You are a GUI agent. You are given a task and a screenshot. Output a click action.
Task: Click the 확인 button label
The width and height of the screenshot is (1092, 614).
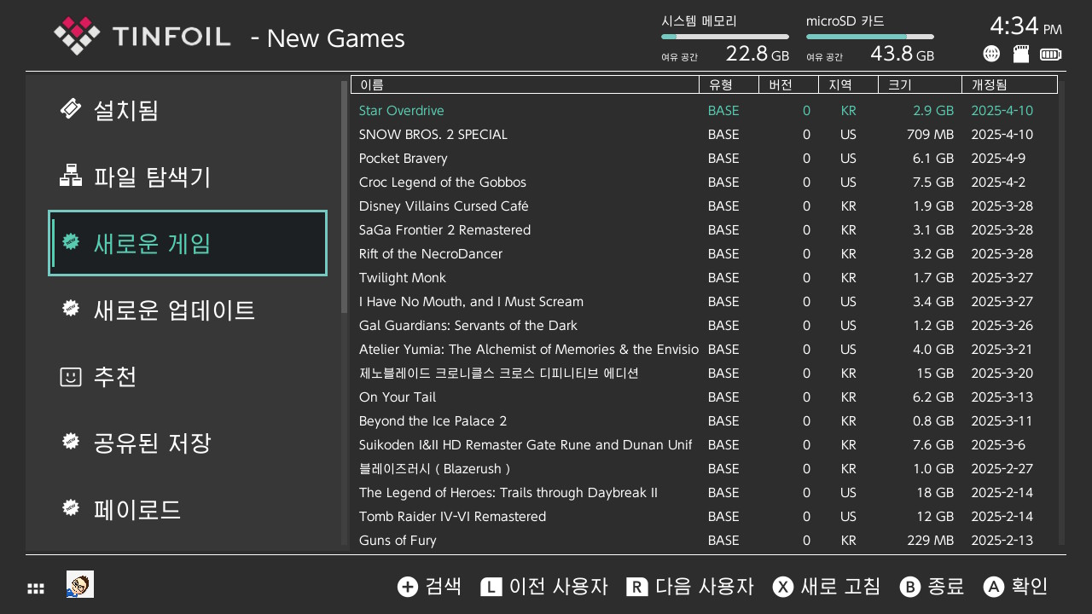[1030, 587]
